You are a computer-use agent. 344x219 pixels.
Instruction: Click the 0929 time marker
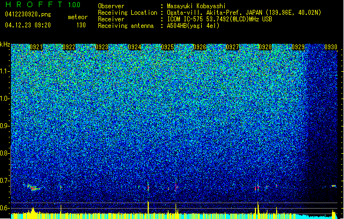pos(298,47)
